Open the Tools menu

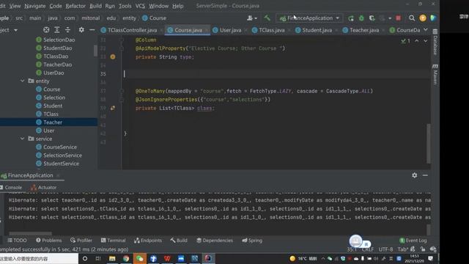(x=125, y=6)
